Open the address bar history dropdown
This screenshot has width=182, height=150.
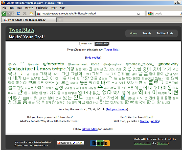143,13
